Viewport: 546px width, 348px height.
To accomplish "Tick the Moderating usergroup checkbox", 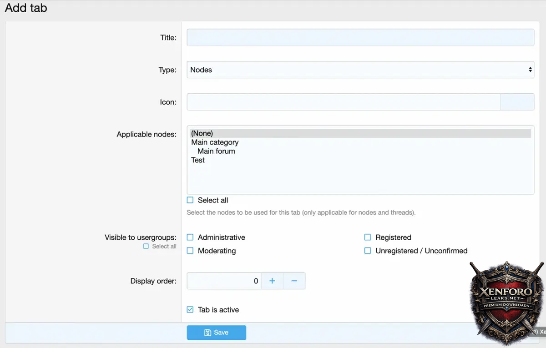I will tap(190, 251).
